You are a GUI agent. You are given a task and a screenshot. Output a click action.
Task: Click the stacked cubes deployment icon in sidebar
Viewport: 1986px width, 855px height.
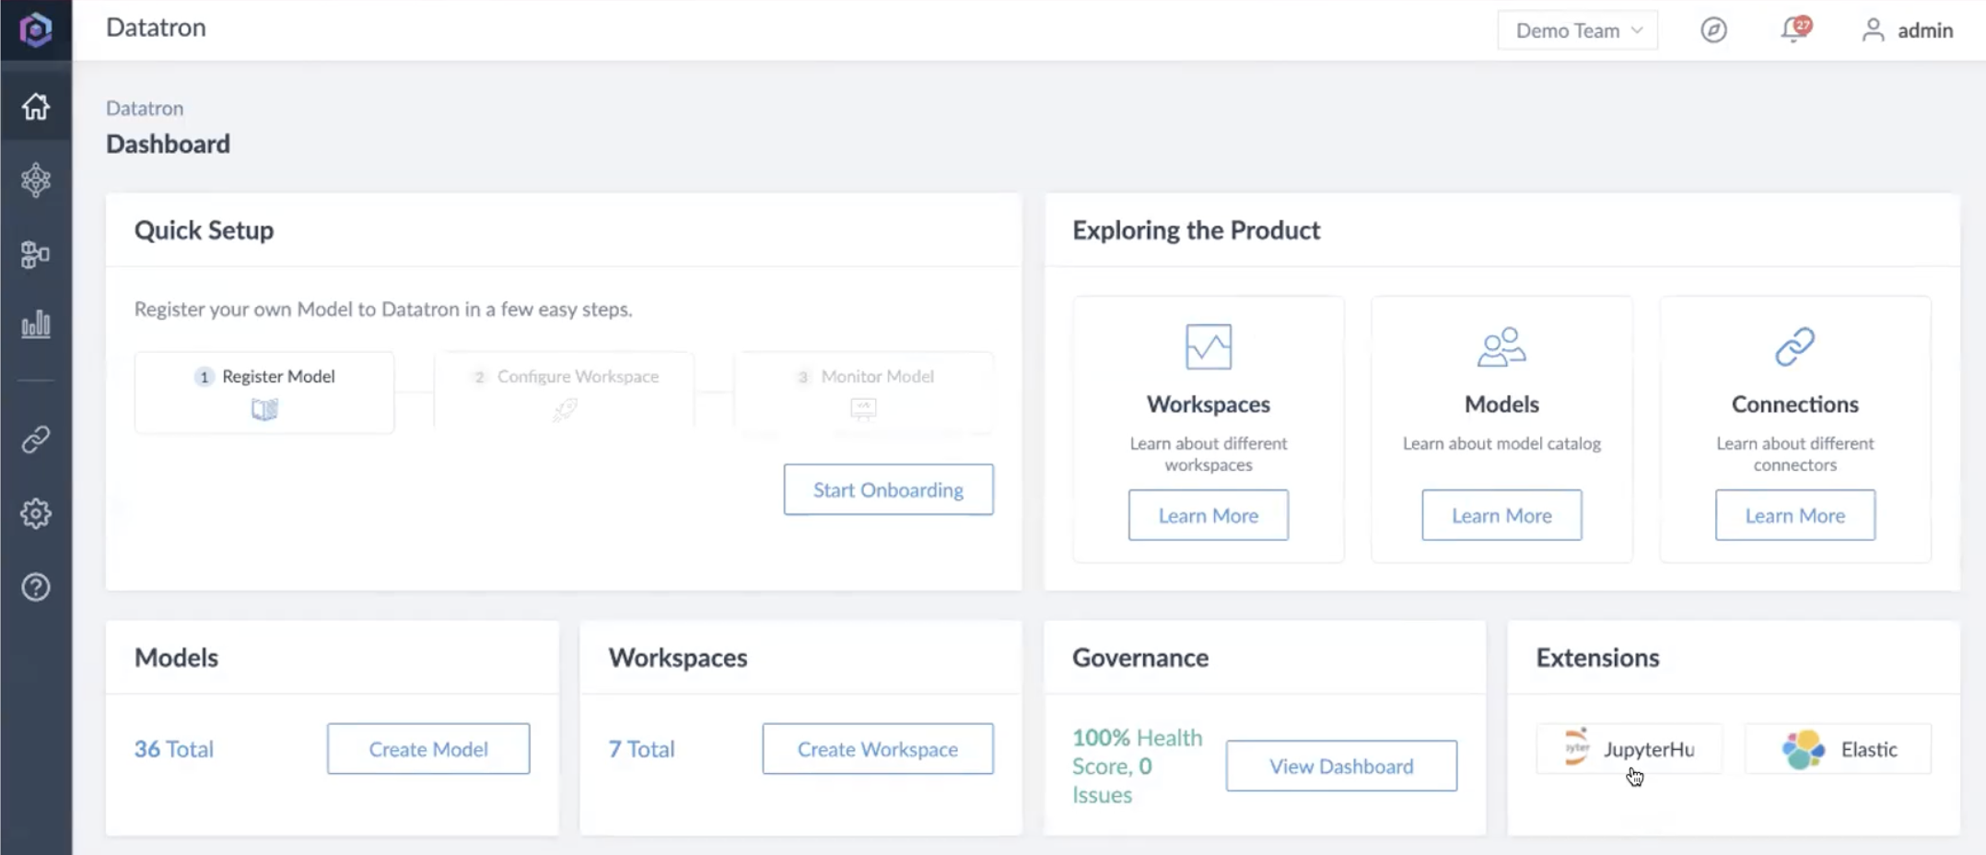coord(36,253)
